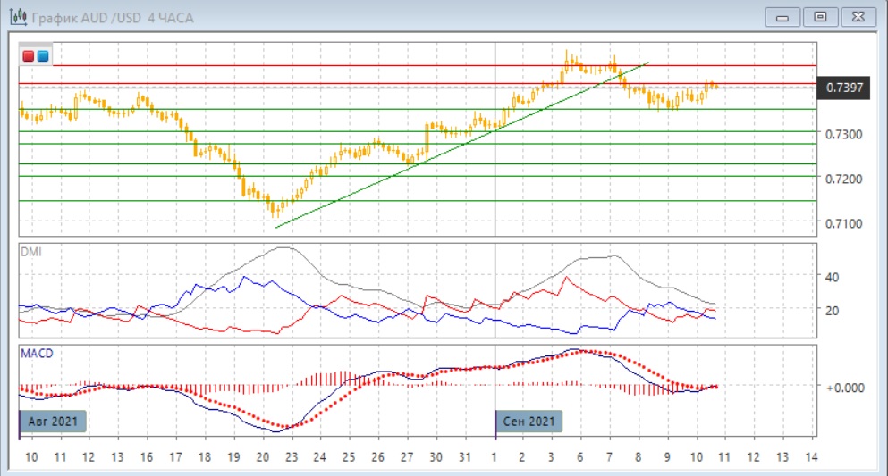The image size is (888, 476).
Task: Click the +0.000 MACD zero level label
Action: click(843, 387)
